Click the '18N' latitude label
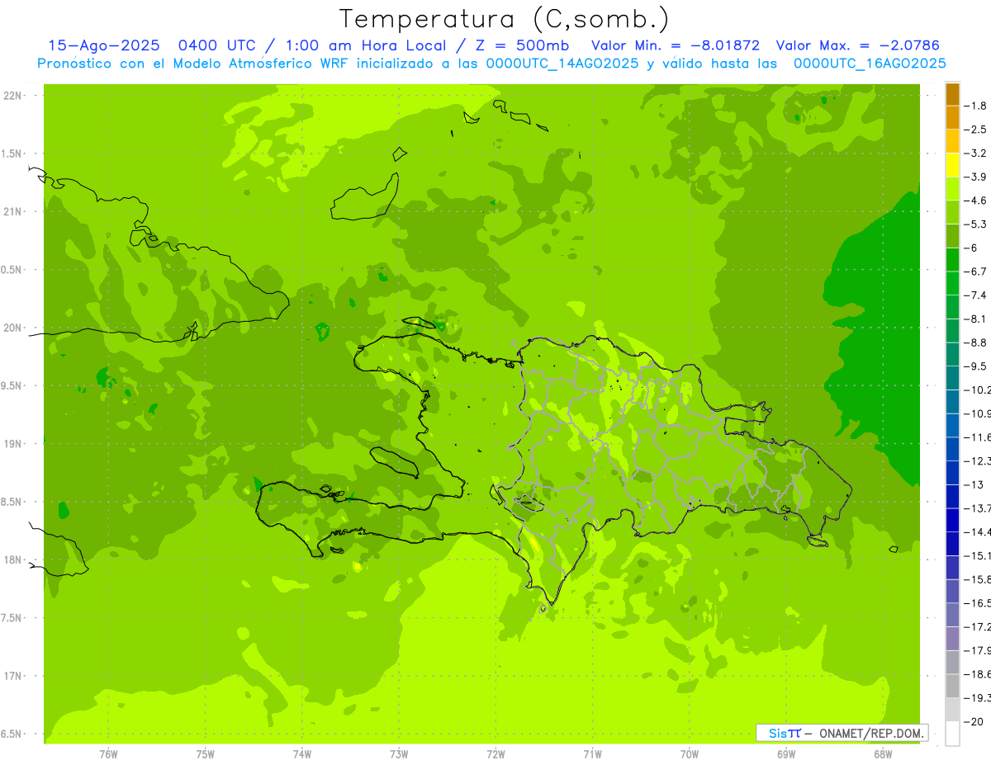Image resolution: width=991 pixels, height=765 pixels. click(12, 560)
